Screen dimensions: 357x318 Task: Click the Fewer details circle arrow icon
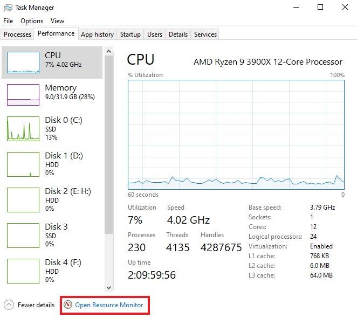(9, 305)
